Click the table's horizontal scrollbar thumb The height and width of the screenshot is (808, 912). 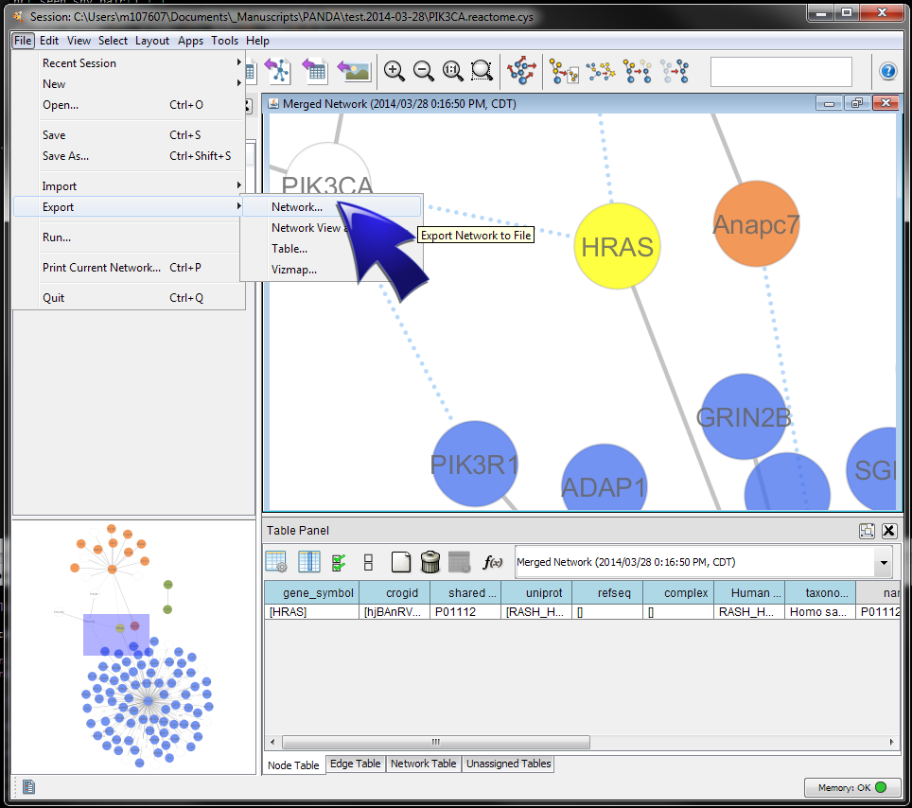pos(435,742)
